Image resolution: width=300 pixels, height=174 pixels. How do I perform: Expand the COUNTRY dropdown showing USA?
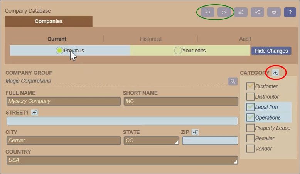[x=122, y=160]
